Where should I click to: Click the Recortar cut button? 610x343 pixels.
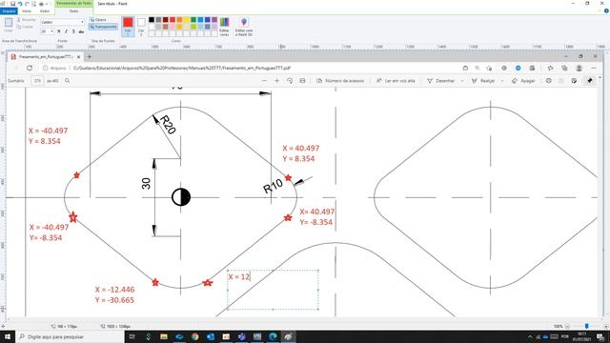(26, 19)
